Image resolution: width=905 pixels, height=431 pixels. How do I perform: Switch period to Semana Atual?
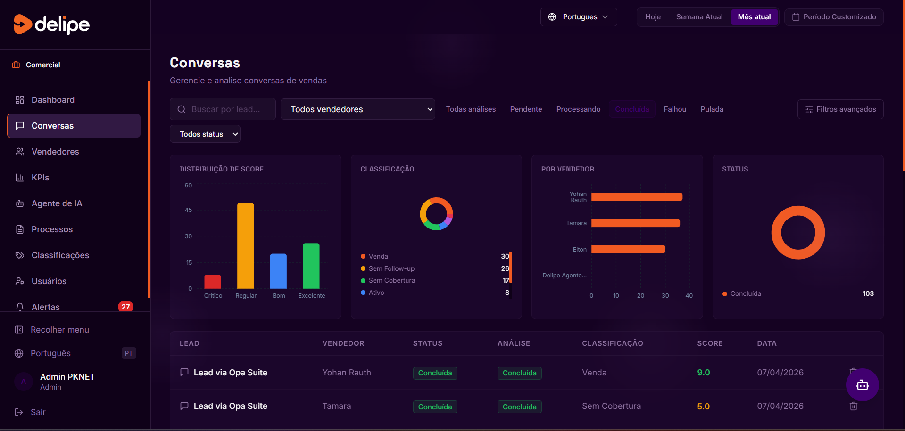click(699, 17)
